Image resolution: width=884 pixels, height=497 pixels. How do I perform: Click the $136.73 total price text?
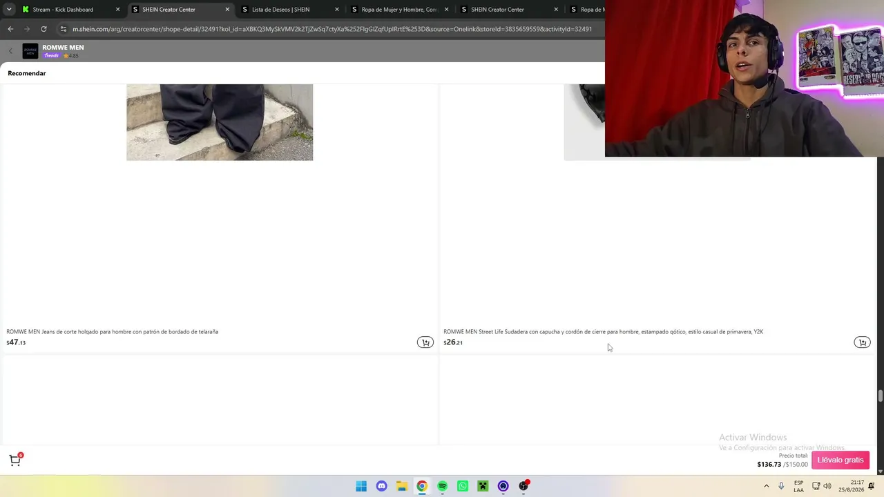(769, 465)
